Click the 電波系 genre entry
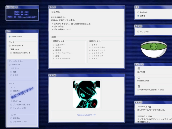This screenshot has height=129, width=172. point(58,50)
